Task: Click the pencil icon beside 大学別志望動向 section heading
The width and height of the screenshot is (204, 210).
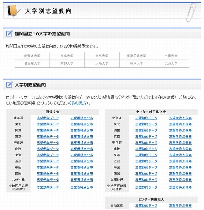Action: 9,85
